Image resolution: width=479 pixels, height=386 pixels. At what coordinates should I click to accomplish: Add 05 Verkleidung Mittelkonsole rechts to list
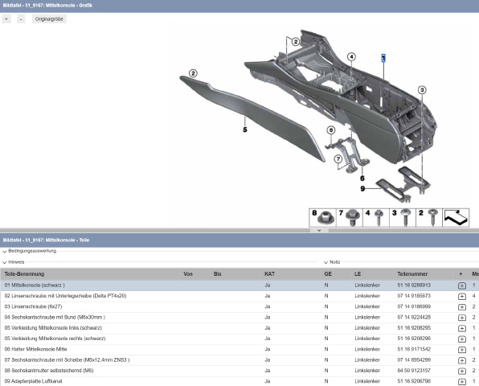point(462,339)
